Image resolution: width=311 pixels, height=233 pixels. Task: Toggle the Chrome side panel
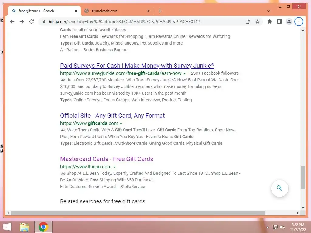coord(279,22)
